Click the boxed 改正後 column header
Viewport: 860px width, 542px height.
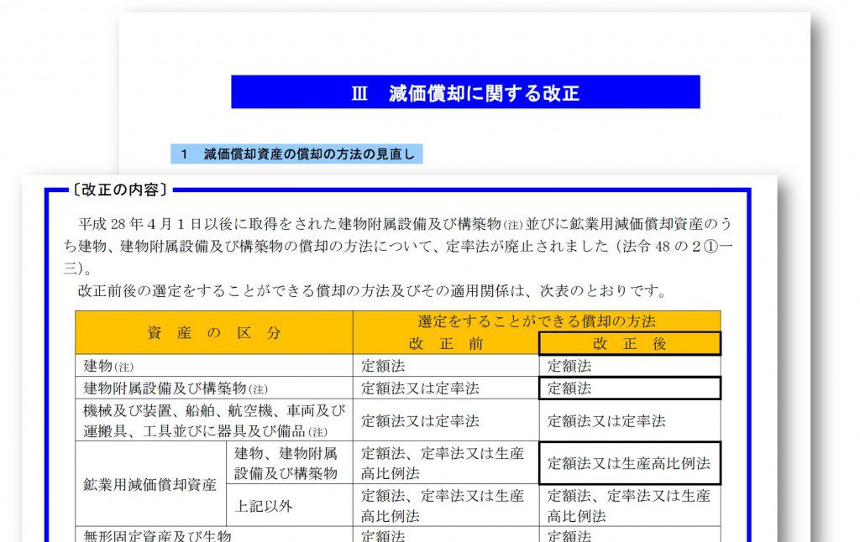(x=629, y=344)
